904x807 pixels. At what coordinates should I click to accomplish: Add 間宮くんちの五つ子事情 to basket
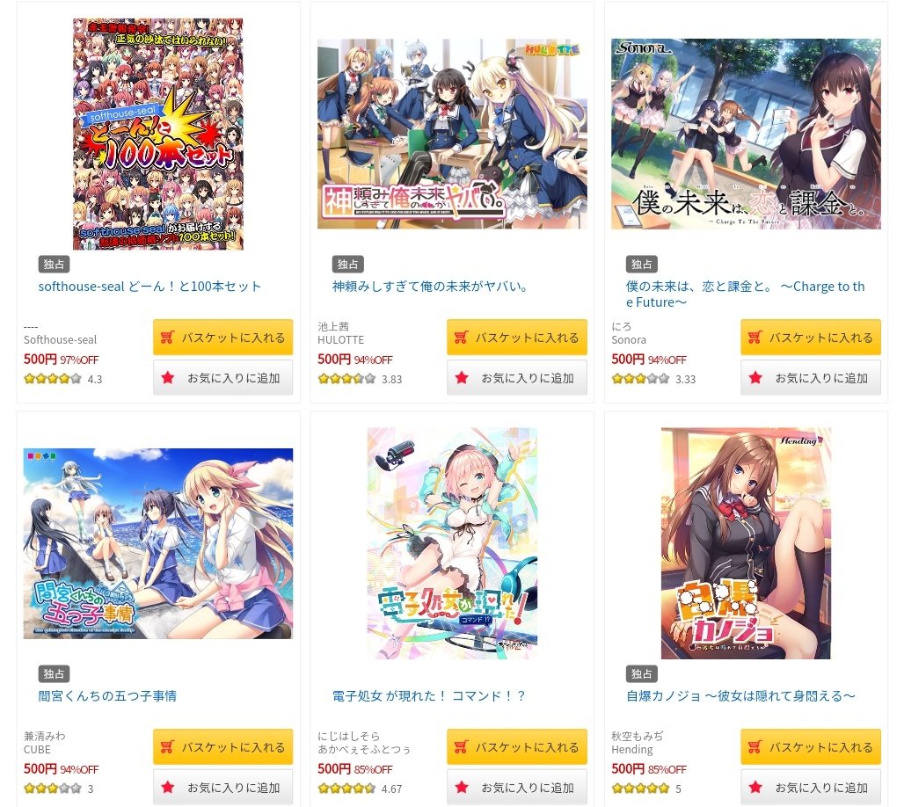tap(223, 747)
